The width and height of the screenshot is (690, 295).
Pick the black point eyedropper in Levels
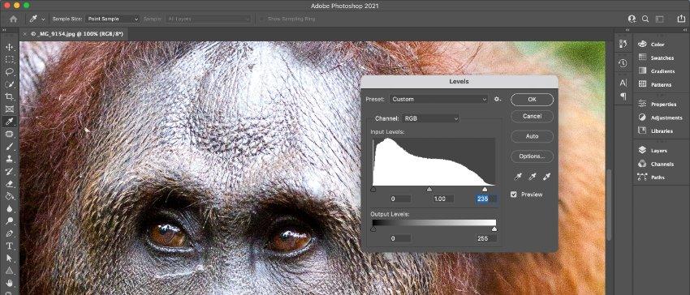pos(519,177)
